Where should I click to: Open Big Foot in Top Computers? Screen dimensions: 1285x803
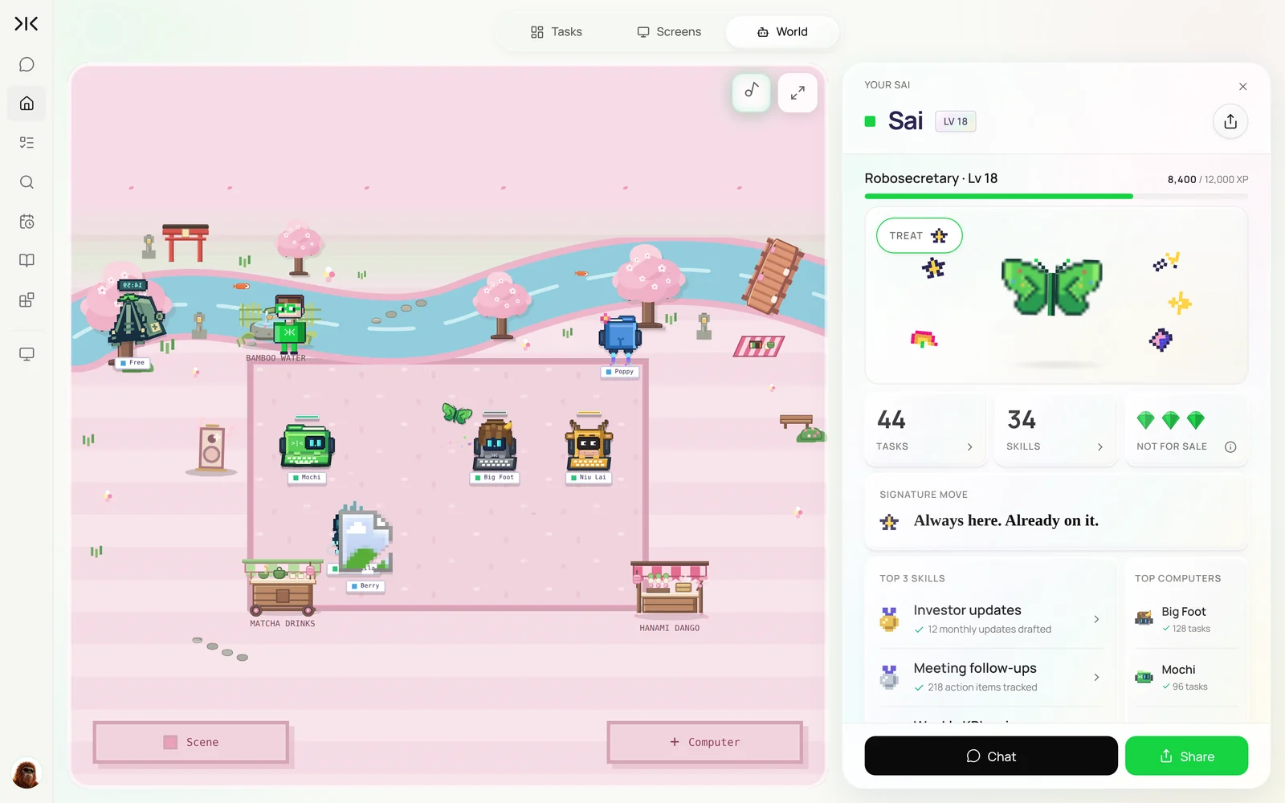(1185, 619)
